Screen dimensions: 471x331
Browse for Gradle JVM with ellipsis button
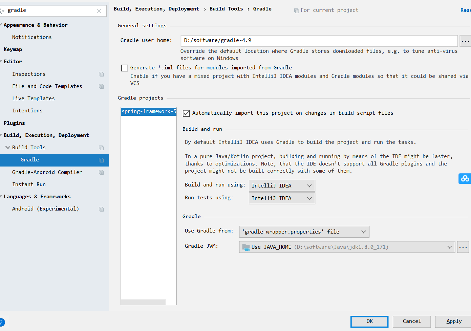(463, 247)
